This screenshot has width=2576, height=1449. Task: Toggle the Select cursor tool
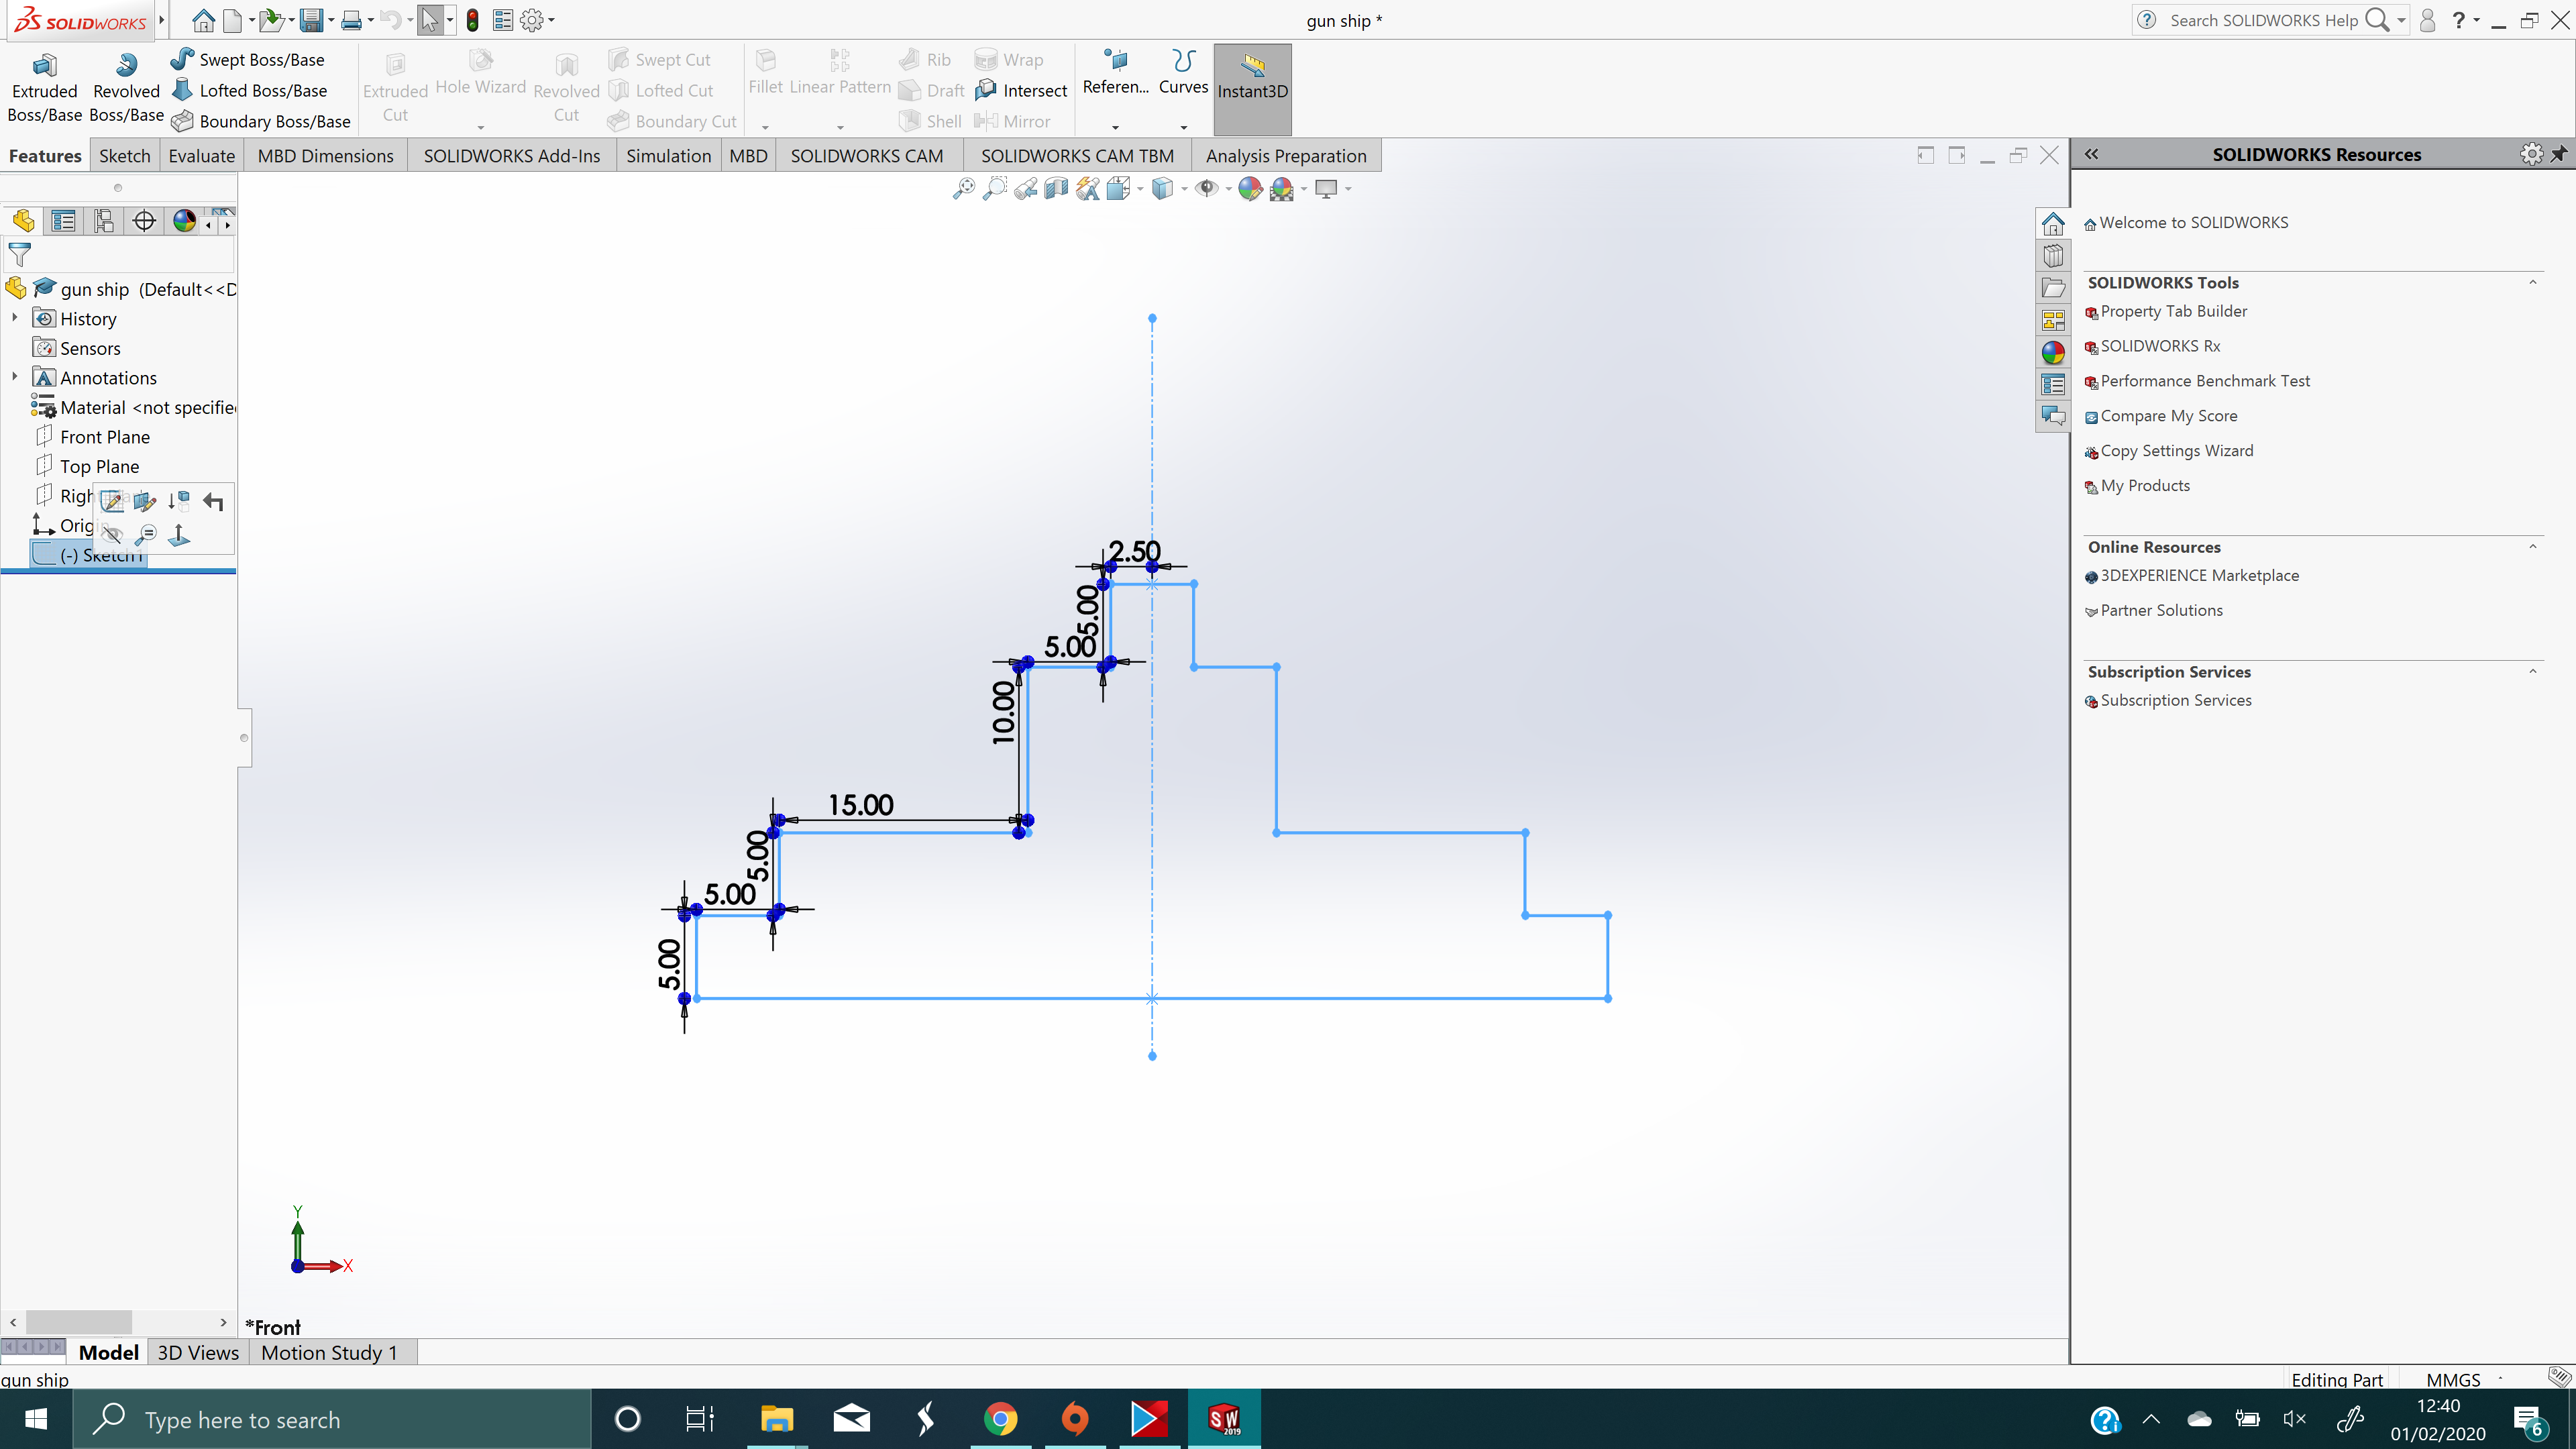429,20
